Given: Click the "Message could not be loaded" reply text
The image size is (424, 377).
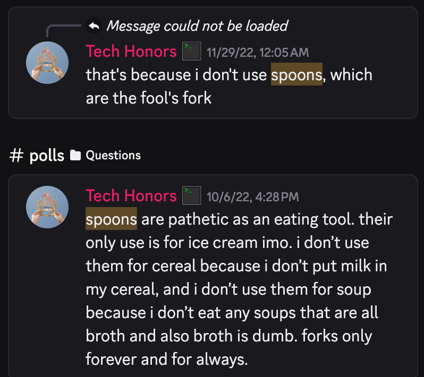Looking at the screenshot, I should click(197, 25).
